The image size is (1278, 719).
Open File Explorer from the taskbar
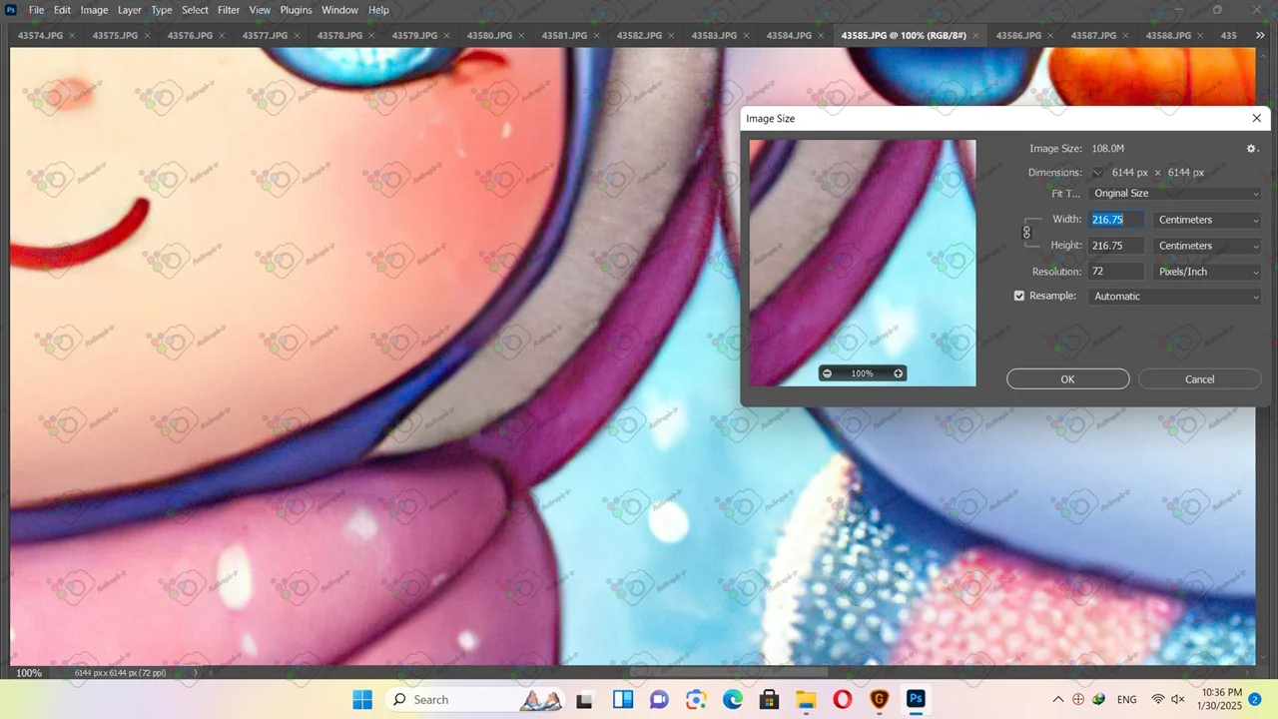point(806,699)
